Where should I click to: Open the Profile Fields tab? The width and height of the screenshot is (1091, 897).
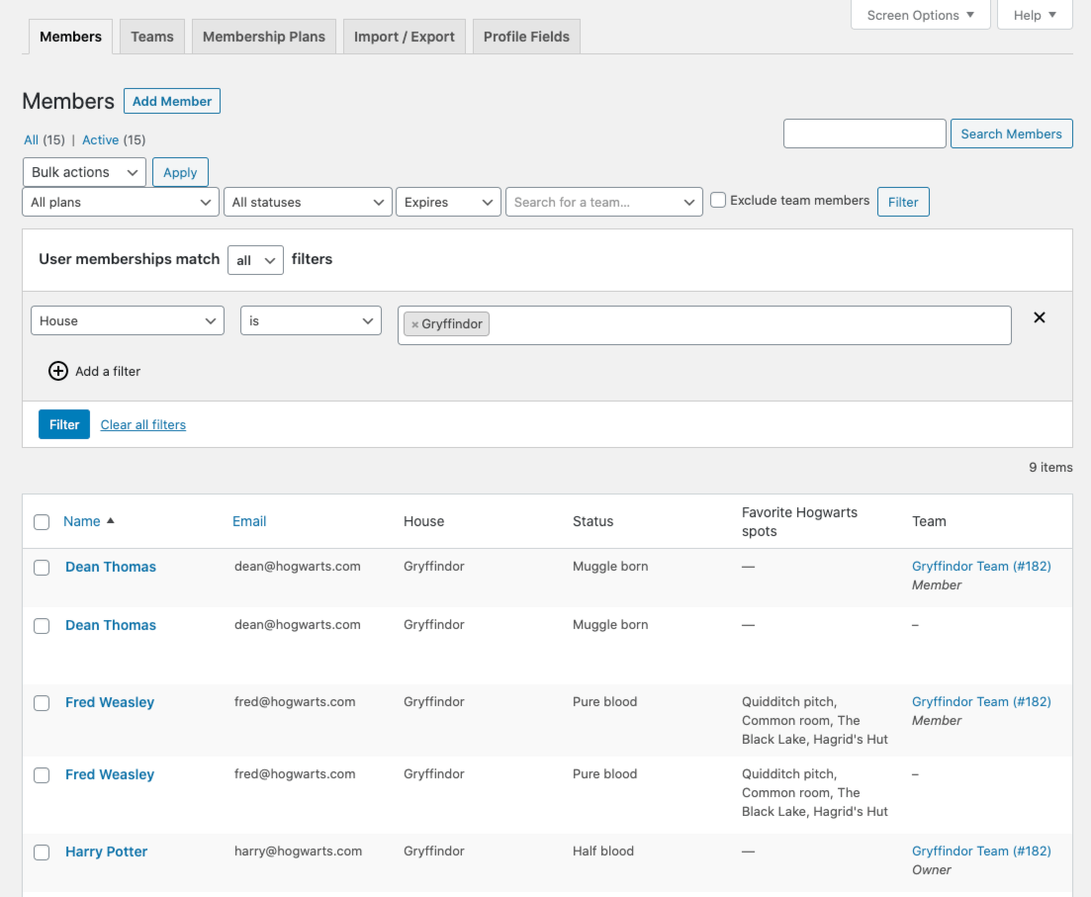tap(526, 36)
